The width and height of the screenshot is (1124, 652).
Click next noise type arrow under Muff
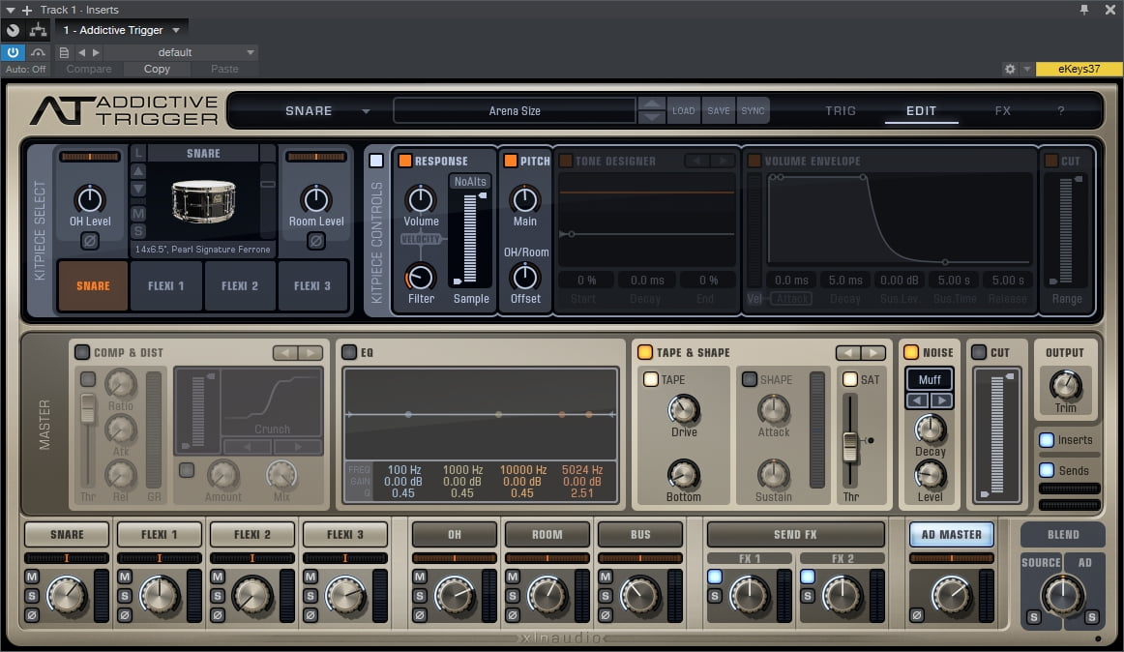[942, 400]
